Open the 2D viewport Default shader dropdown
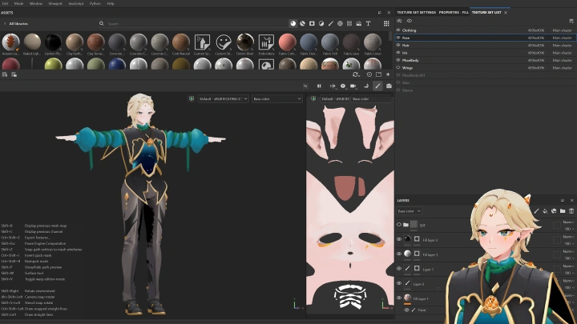The height and width of the screenshot is (324, 577). [334, 99]
